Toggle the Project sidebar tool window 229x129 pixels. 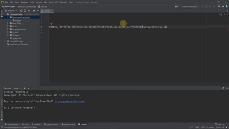(1, 13)
